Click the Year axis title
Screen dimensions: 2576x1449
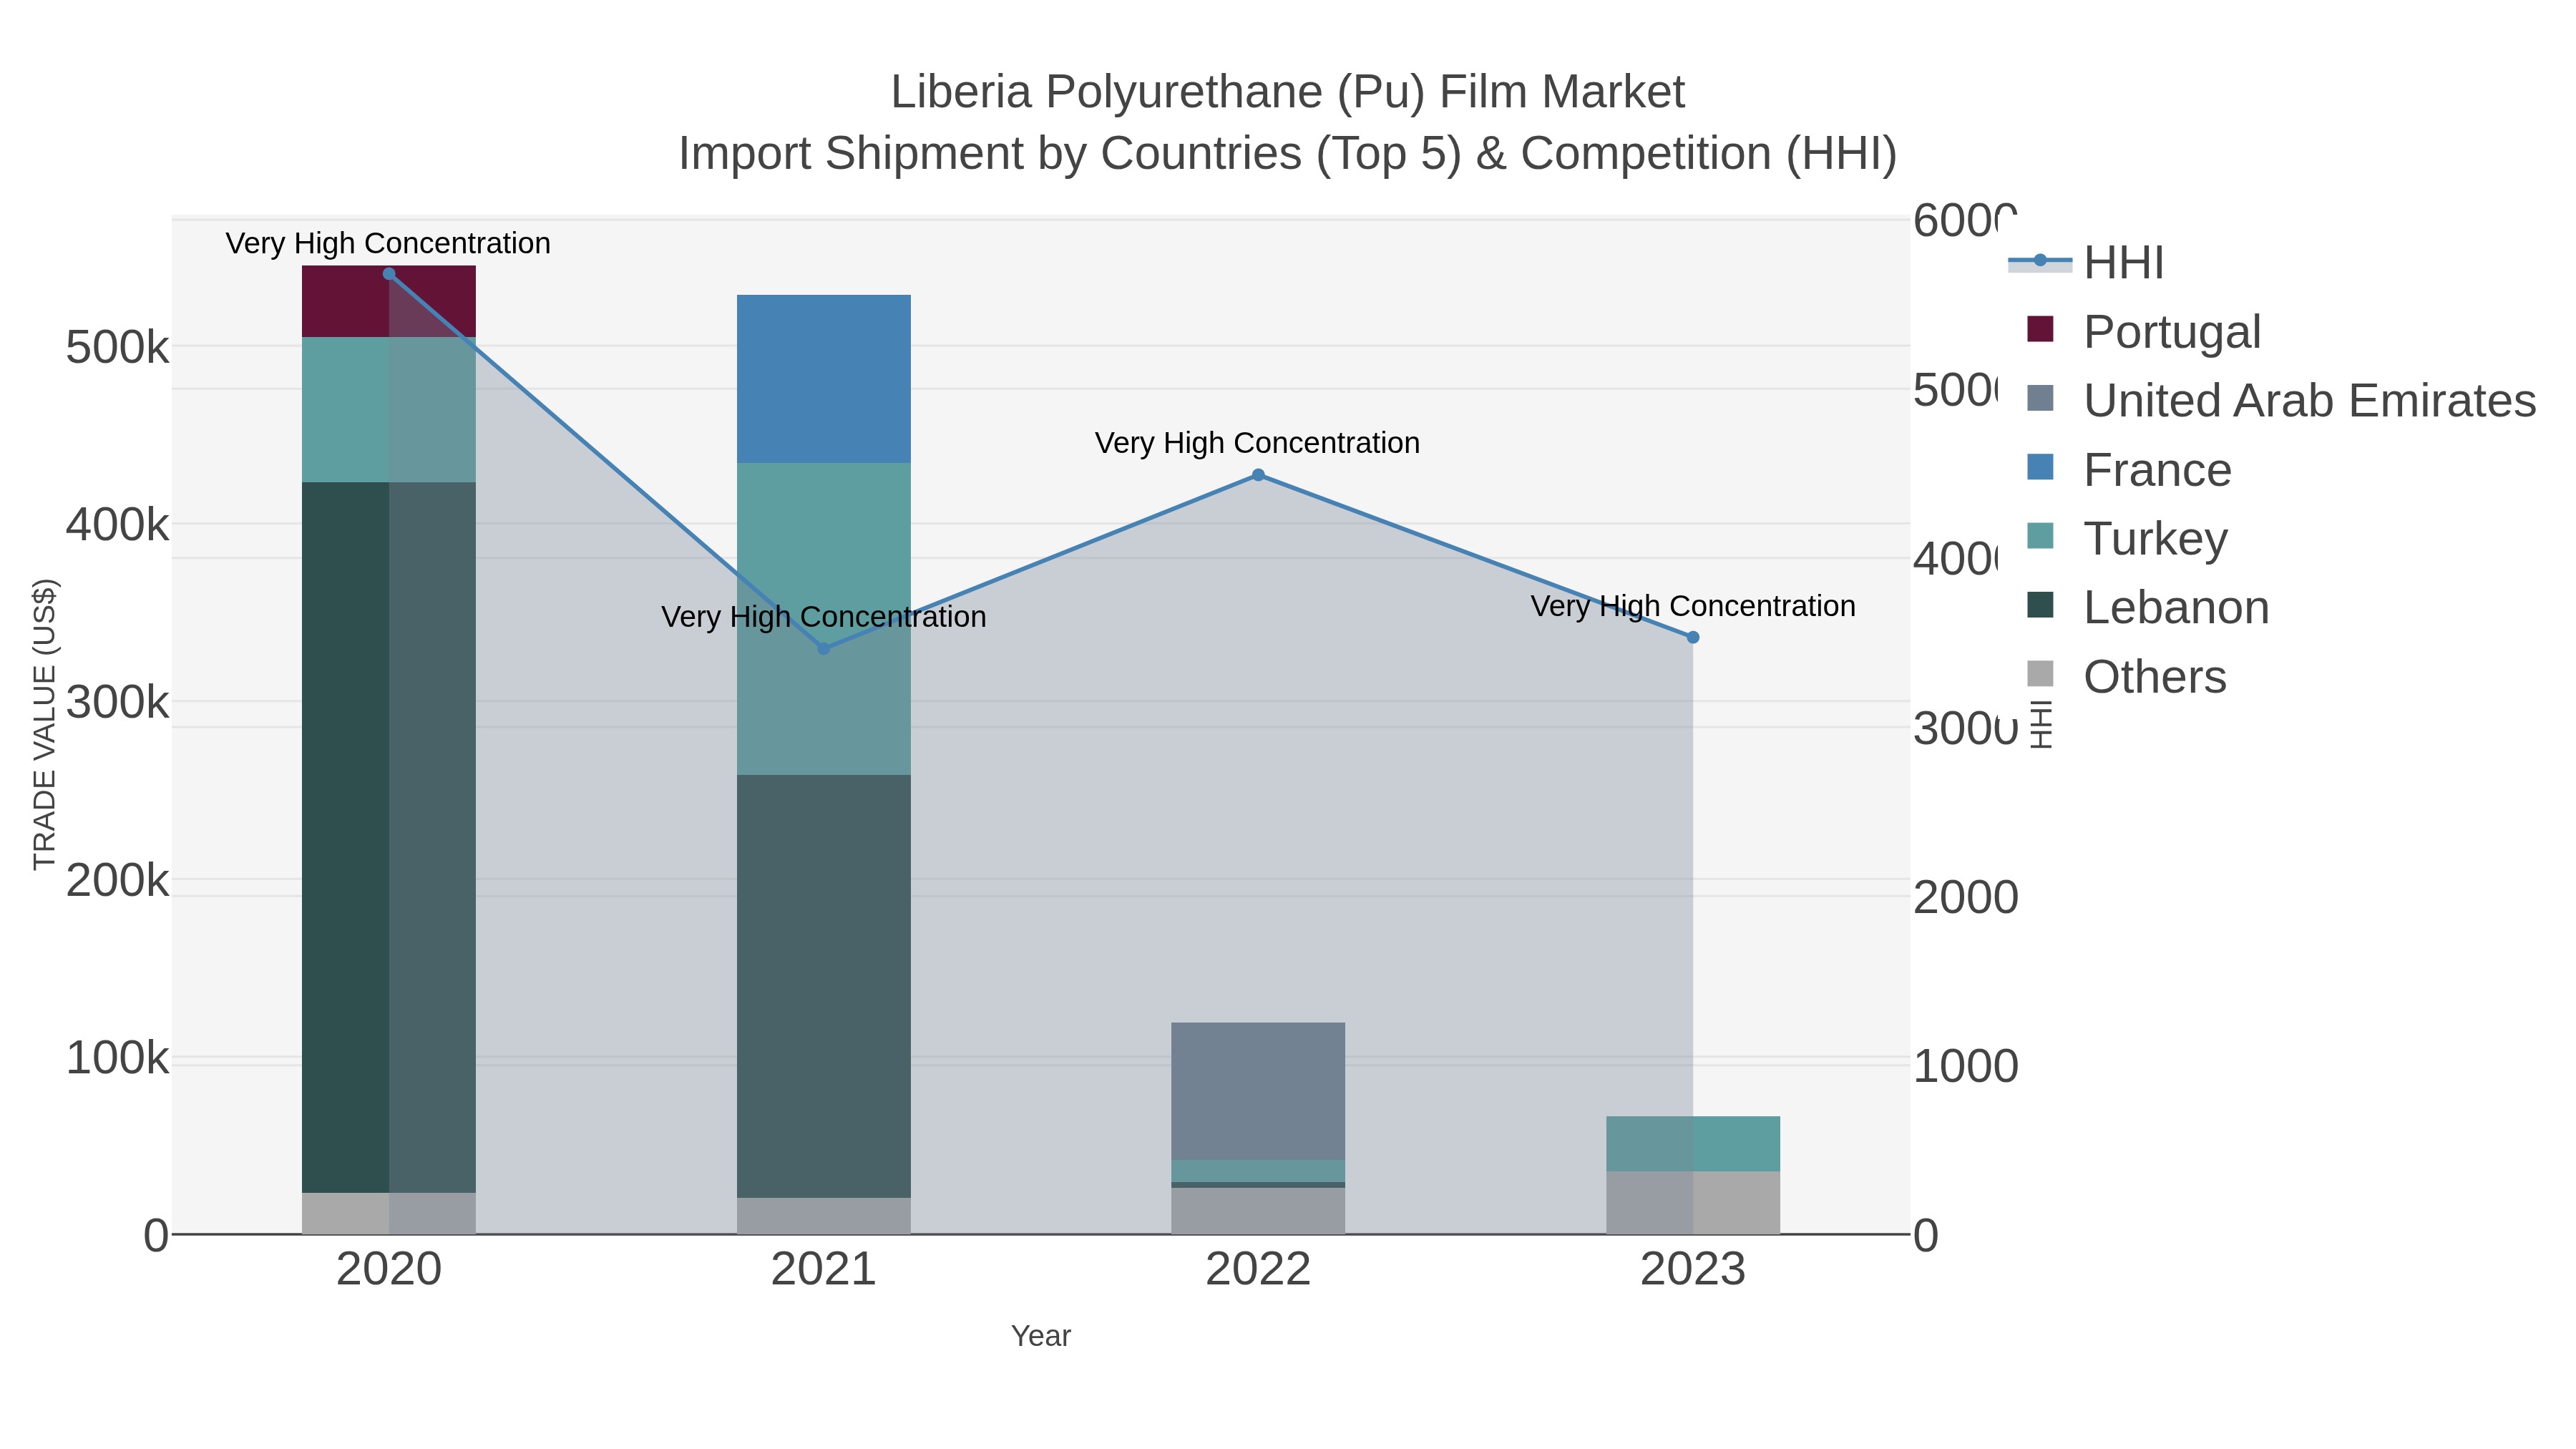[x=1041, y=1336]
